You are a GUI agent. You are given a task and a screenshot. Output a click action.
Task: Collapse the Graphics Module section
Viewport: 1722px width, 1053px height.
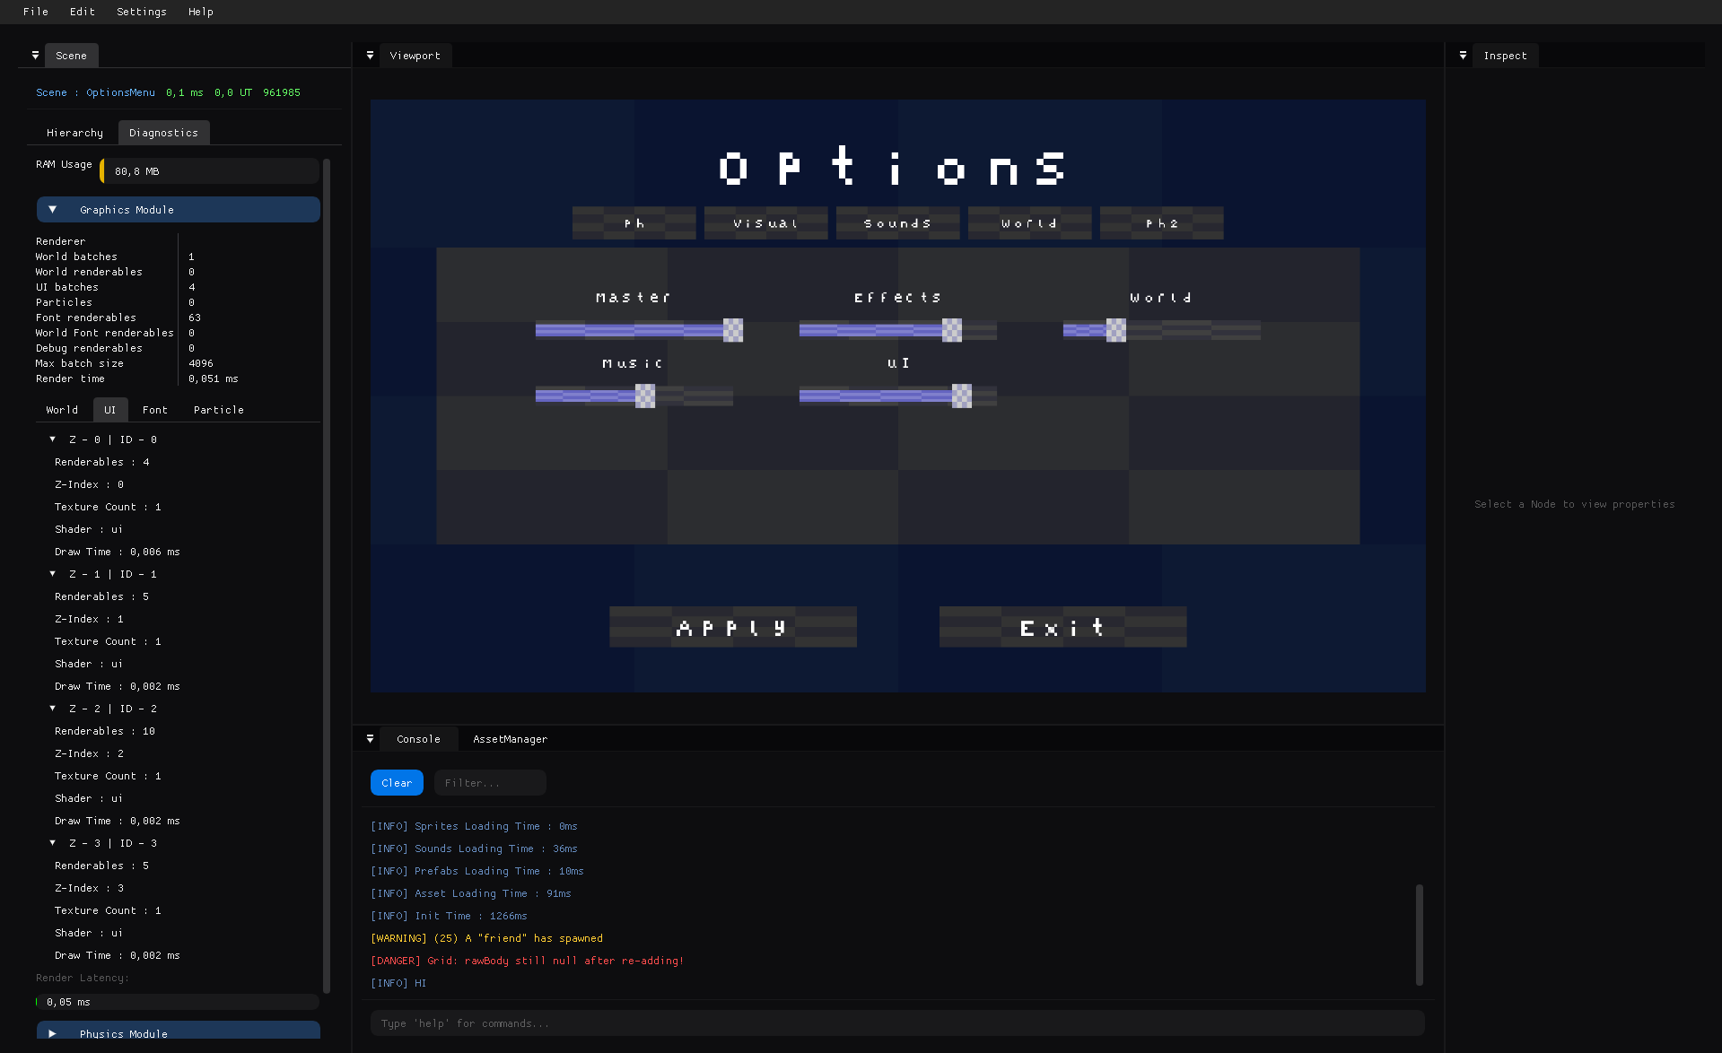(x=53, y=210)
